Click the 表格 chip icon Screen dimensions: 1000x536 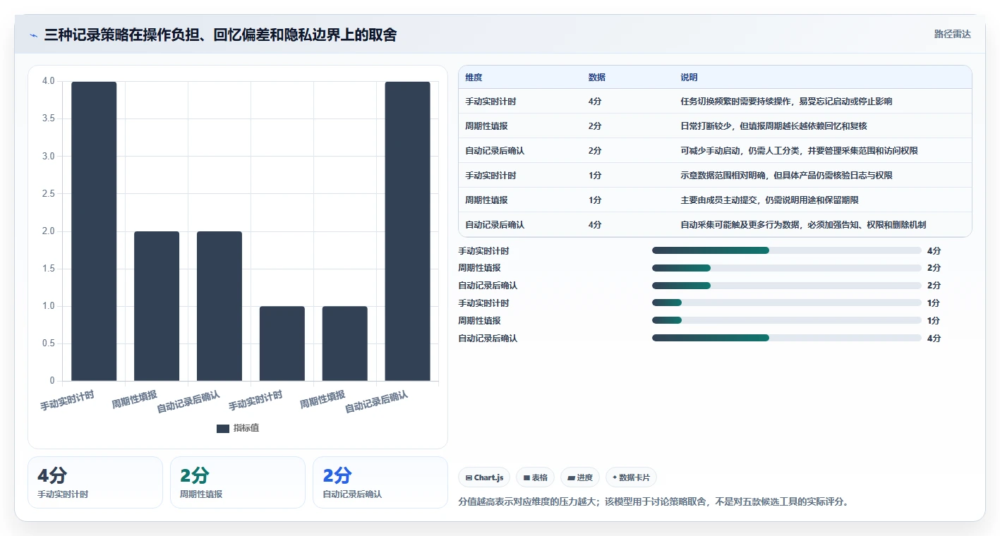(x=526, y=478)
